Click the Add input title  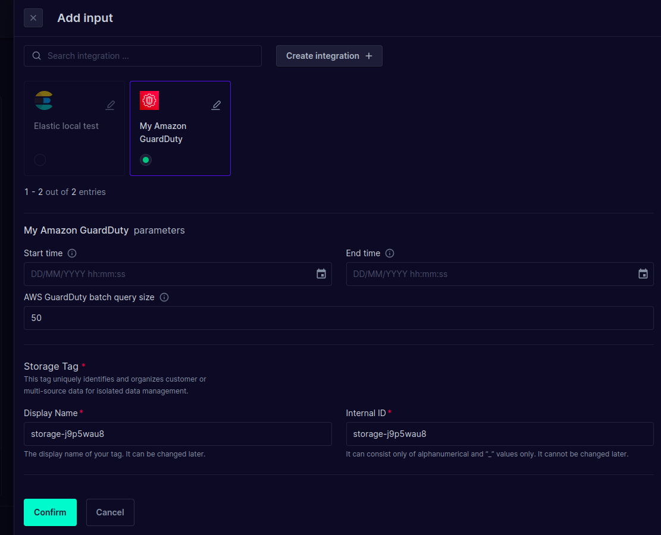click(x=85, y=18)
